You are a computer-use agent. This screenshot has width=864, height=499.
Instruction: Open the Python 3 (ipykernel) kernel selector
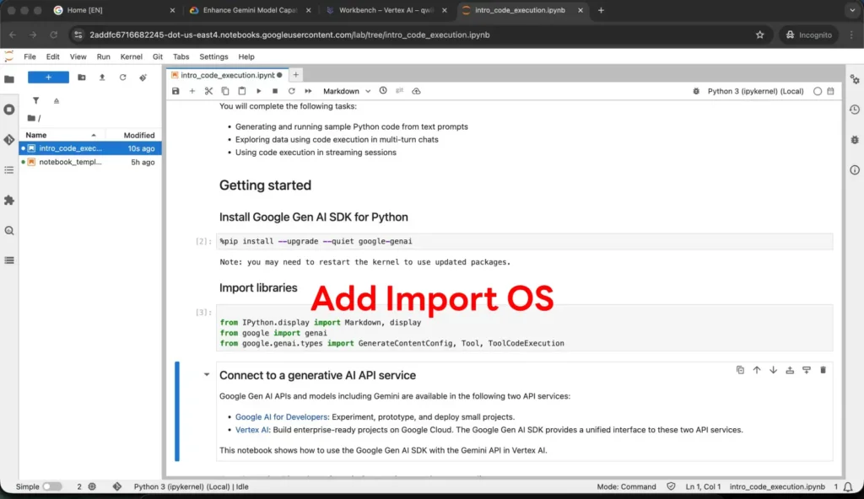tap(755, 91)
